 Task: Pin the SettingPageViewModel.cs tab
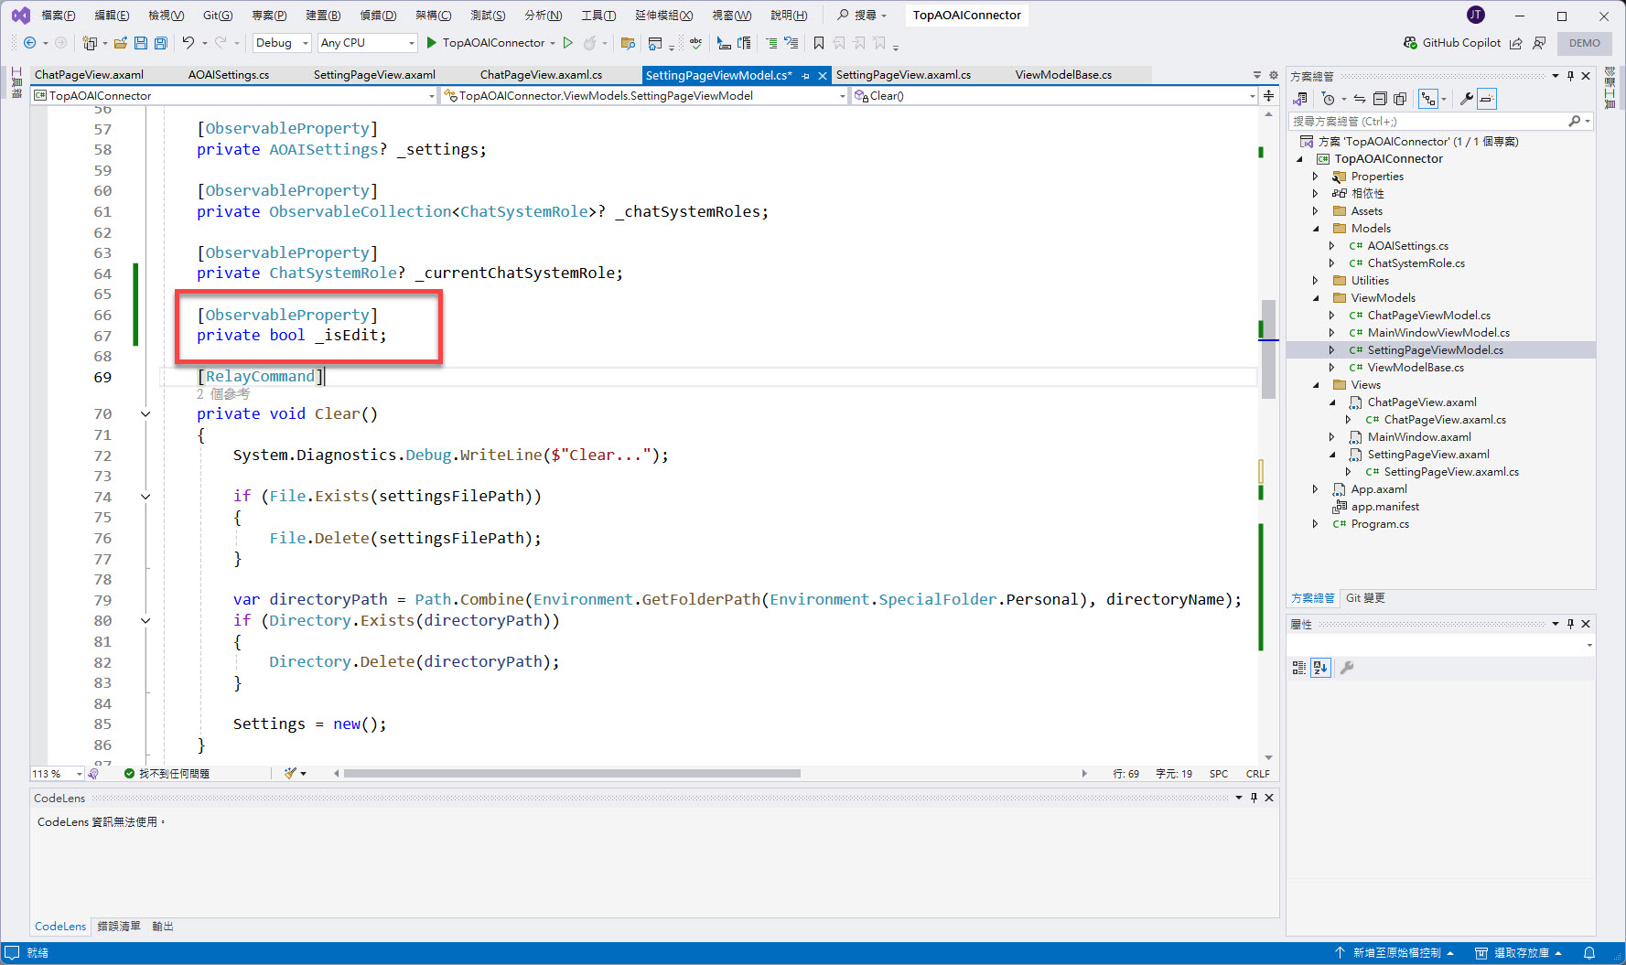(x=806, y=76)
